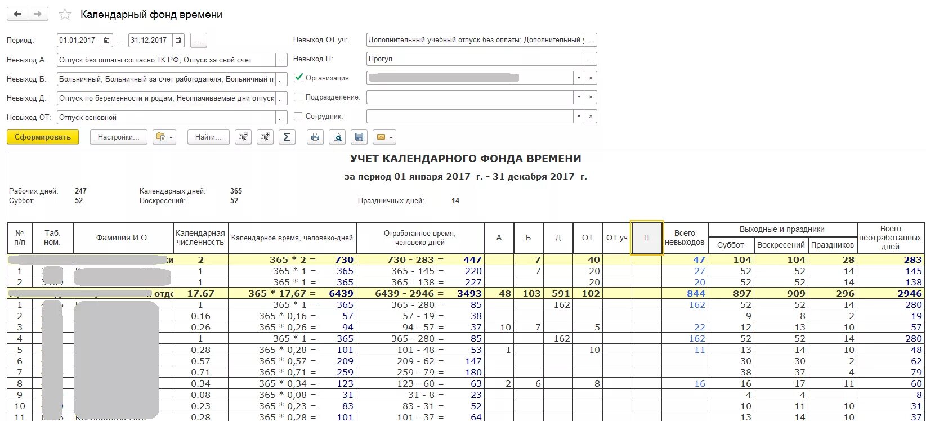Click the Сформировать button
This screenshot has width=926, height=421.
43,137
